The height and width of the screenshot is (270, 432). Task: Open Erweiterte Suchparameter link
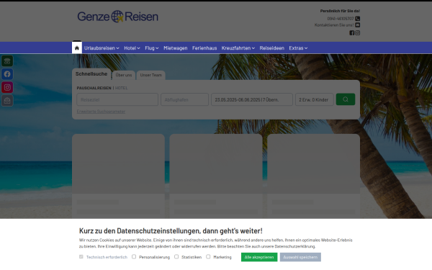[x=101, y=112]
